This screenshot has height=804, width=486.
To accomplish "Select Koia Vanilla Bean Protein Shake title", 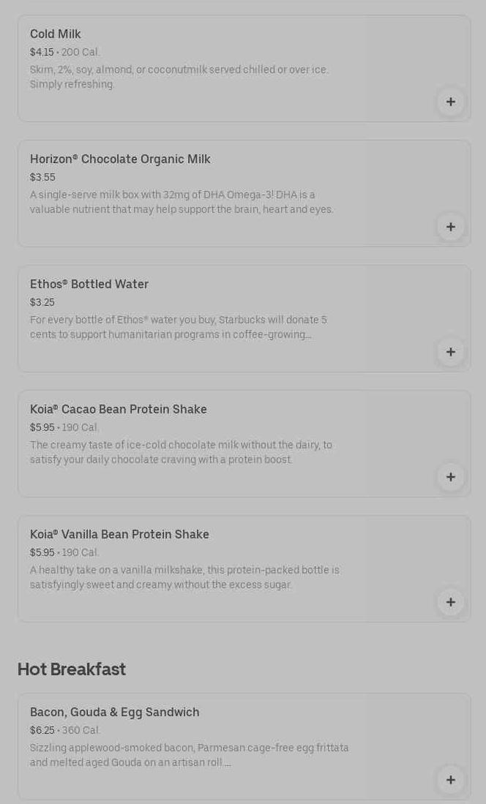I will (119, 535).
